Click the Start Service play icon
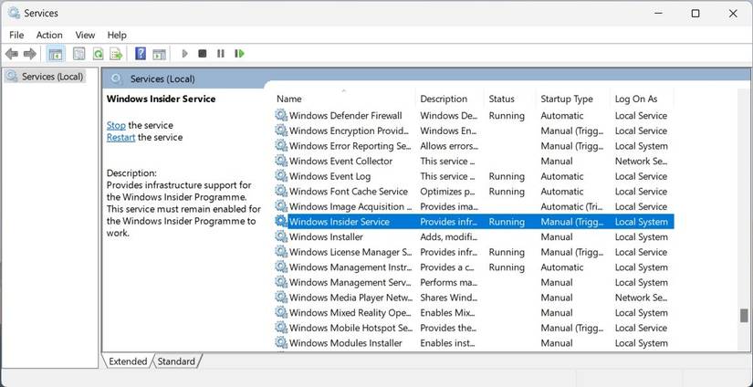 (184, 54)
